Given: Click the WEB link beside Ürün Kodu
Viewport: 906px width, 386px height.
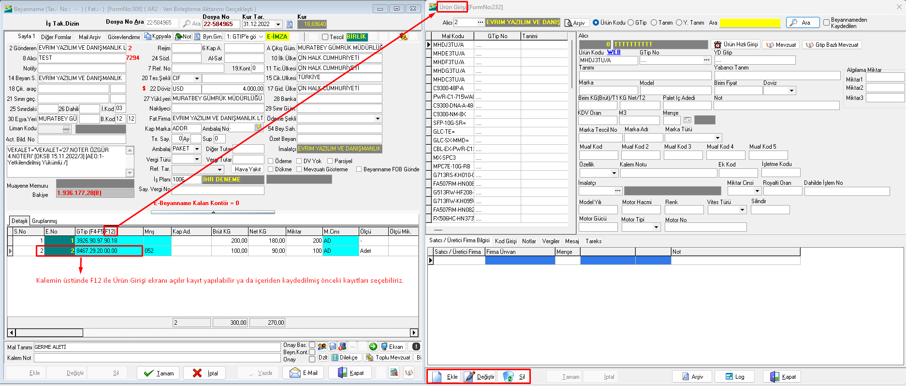Looking at the screenshot, I should pos(614,52).
